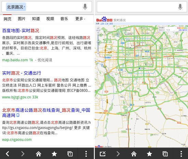Open the 北京路况 search term dropdown chip
Image resolution: width=188 pixels, height=159 pixels.
click(16, 7)
